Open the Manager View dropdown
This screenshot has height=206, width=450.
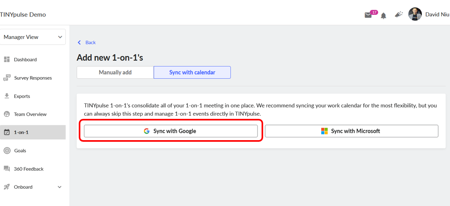[x=33, y=37]
